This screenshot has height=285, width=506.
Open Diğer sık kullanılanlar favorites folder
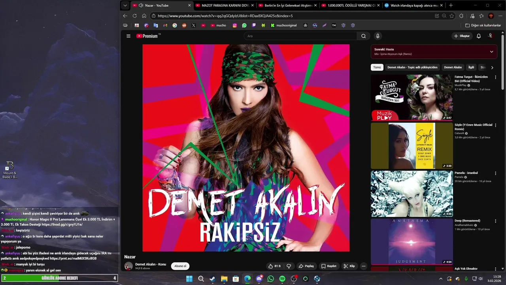(483, 25)
